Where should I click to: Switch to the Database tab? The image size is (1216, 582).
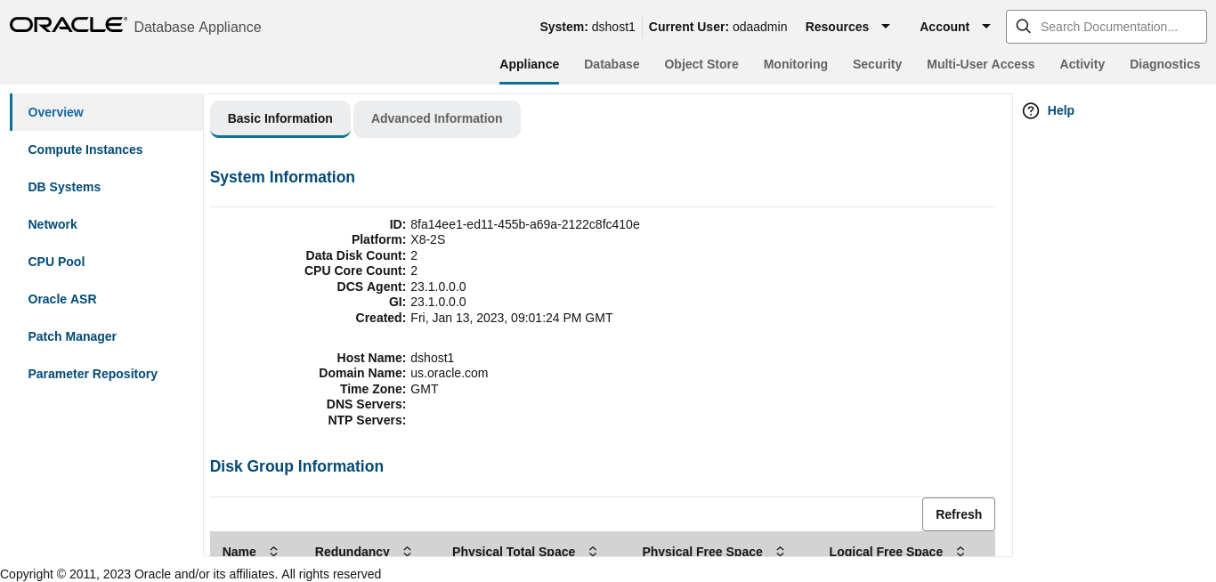point(612,64)
